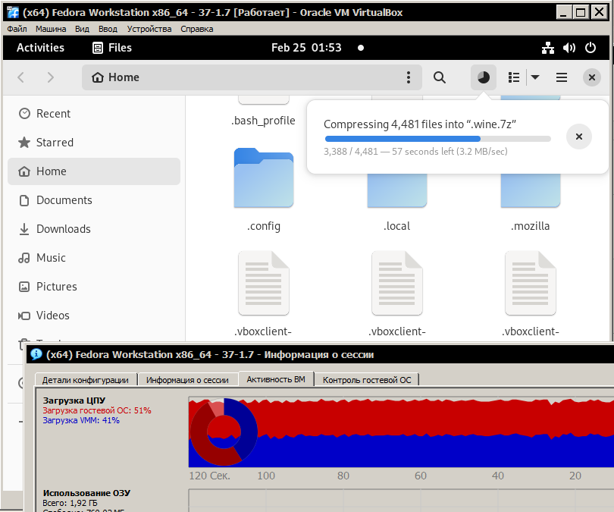Open the Files app menu in top bar
Viewport: 614px width, 512px height.
[x=112, y=48]
